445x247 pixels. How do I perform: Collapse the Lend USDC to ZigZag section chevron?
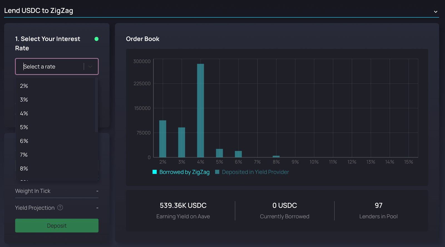[436, 12]
